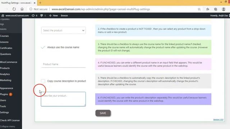Open Appearance in the sidebar

tap(6, 88)
